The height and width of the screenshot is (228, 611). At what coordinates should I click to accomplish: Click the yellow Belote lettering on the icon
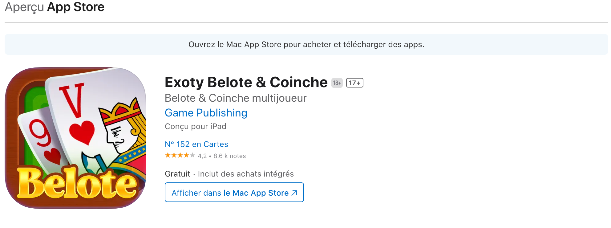[77, 183]
